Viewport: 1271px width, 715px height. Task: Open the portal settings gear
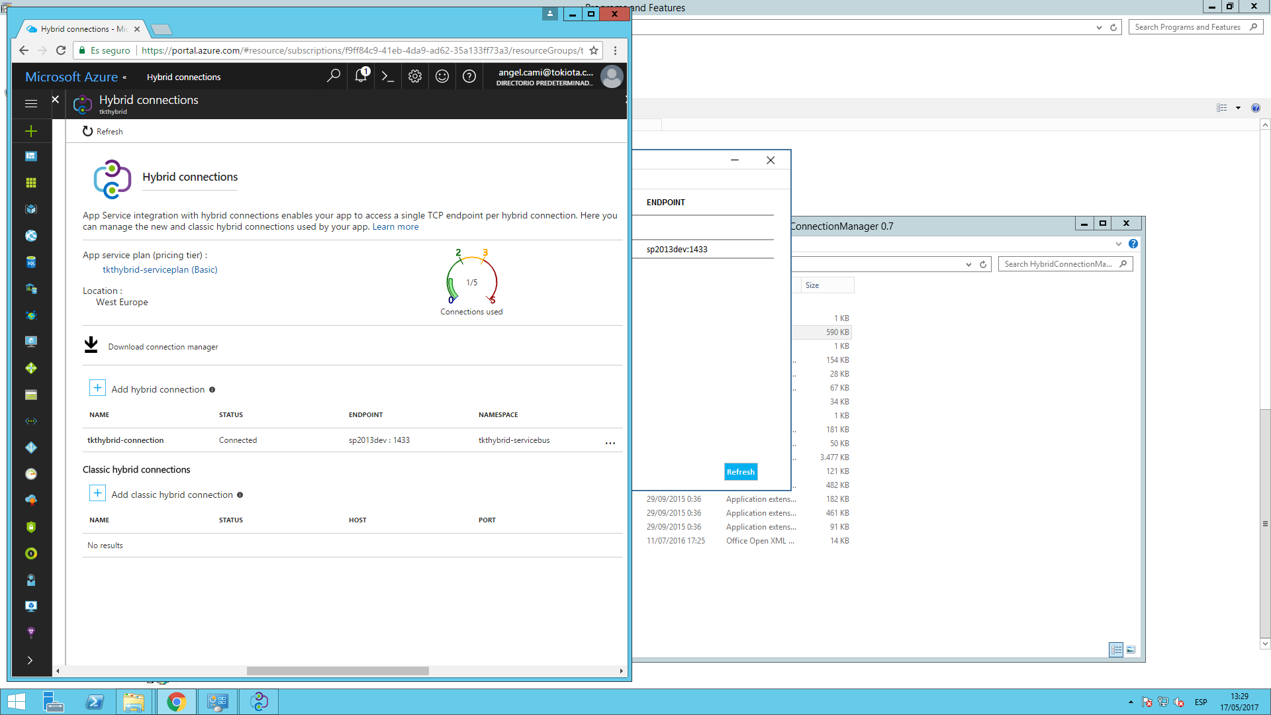pyautogui.click(x=415, y=76)
